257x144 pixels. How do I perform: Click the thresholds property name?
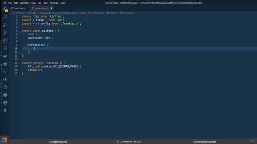36,45
